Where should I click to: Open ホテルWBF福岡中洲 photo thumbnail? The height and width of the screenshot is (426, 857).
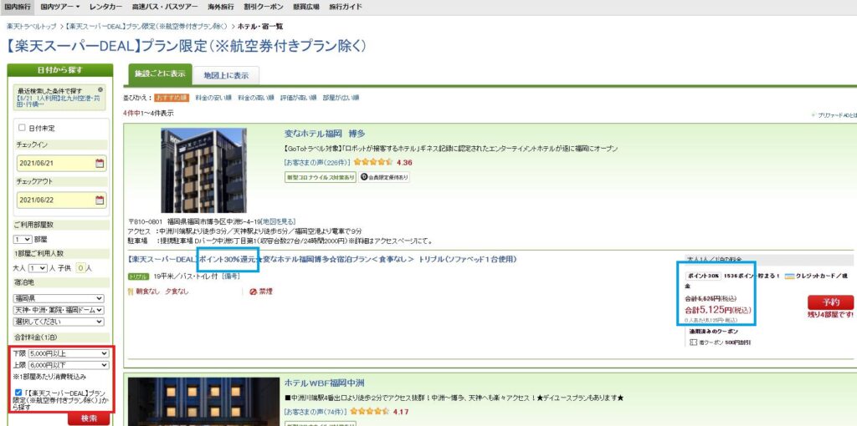coord(203,402)
